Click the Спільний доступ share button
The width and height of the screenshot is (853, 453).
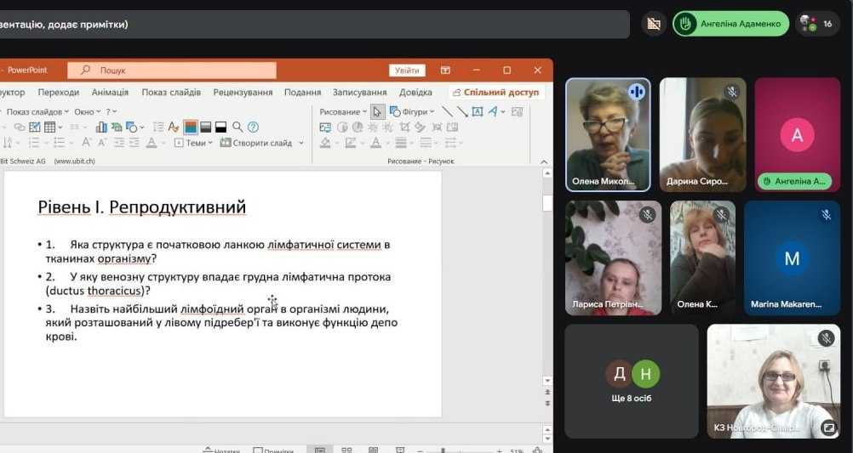[495, 93]
